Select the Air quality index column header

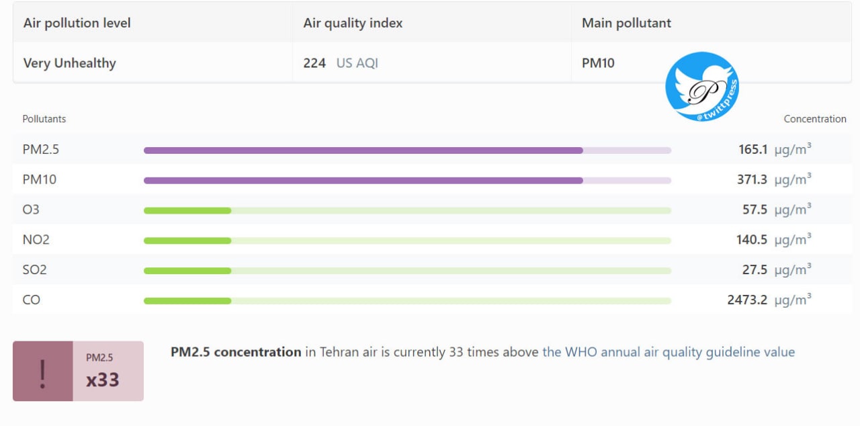pyautogui.click(x=353, y=23)
